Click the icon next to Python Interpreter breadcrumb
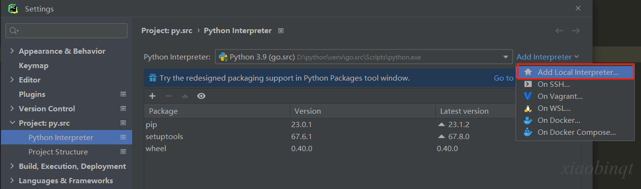The height and width of the screenshot is (189, 641). tap(281, 31)
